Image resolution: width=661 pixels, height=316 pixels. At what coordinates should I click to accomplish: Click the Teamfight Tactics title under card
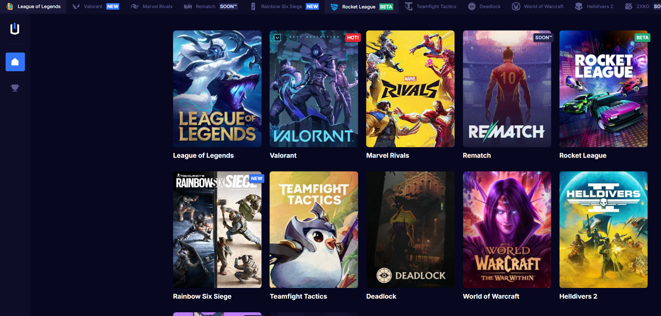[x=298, y=296]
